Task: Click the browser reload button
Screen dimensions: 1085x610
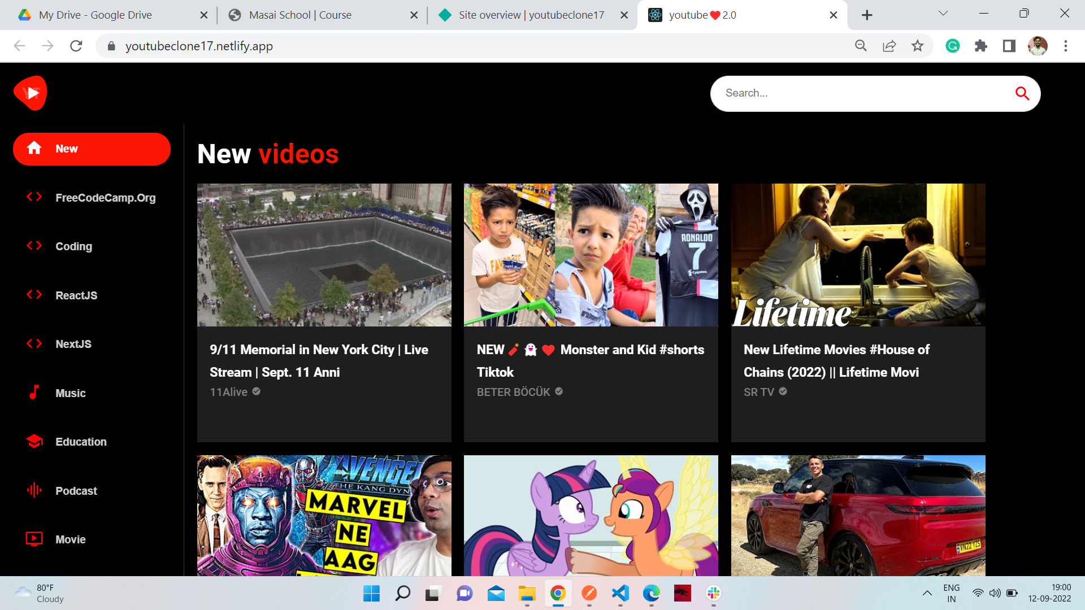Action: pyautogui.click(x=76, y=46)
